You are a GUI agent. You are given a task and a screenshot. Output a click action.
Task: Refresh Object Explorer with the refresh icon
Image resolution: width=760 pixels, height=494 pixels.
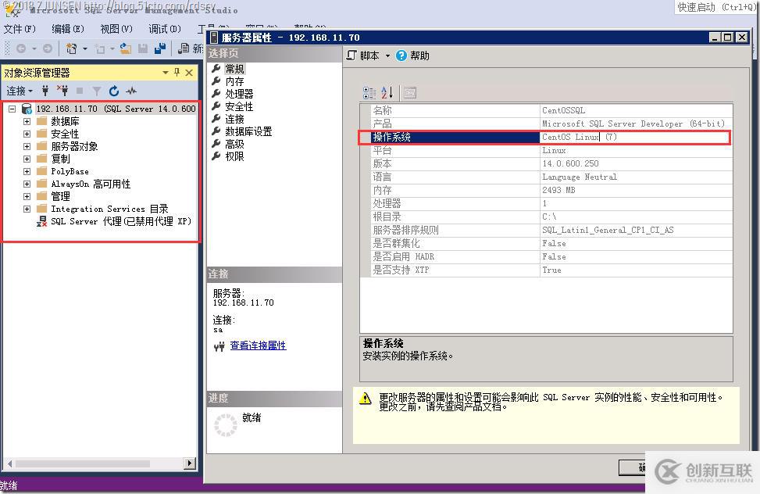[x=114, y=91]
